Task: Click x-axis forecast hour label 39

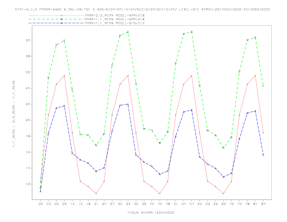Action: [x=144, y=204]
